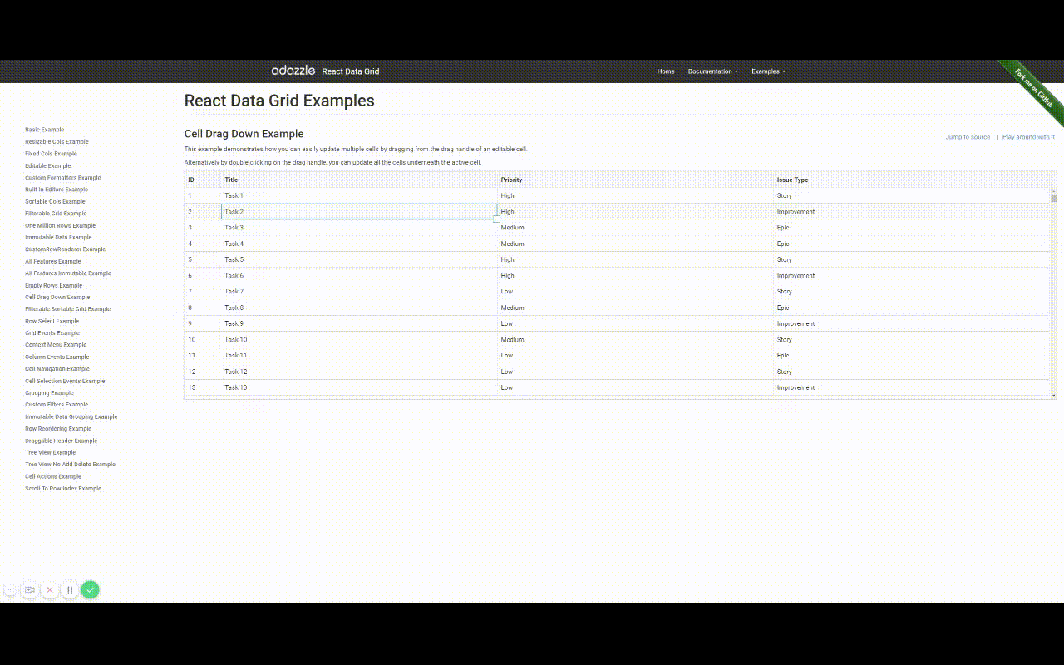Cancel recording using the red X icon
Image resolution: width=1064 pixels, height=665 pixels.
[x=50, y=589]
